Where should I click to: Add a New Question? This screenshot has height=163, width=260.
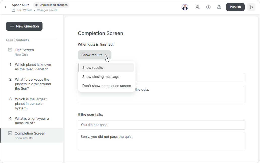(24, 26)
